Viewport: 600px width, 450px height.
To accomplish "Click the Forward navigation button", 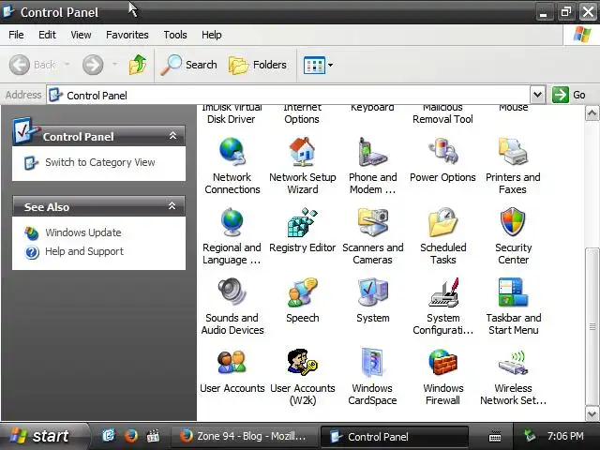I will tap(93, 65).
